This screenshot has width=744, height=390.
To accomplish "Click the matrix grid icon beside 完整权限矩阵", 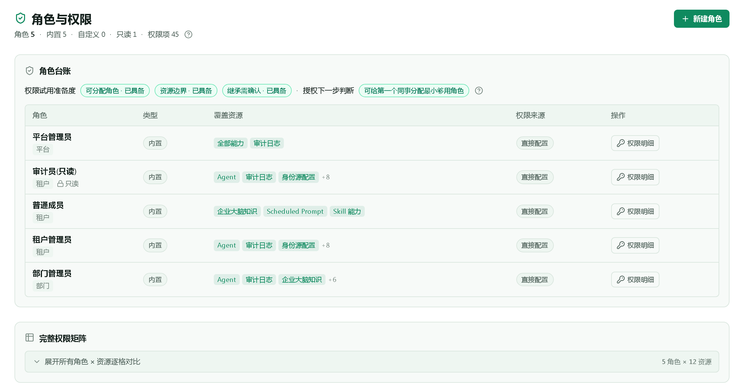I will [x=30, y=337].
